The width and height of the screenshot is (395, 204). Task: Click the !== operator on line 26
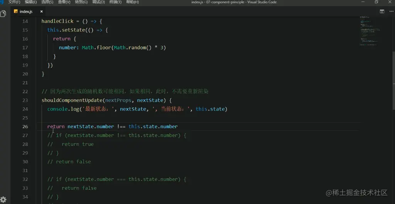(121, 127)
